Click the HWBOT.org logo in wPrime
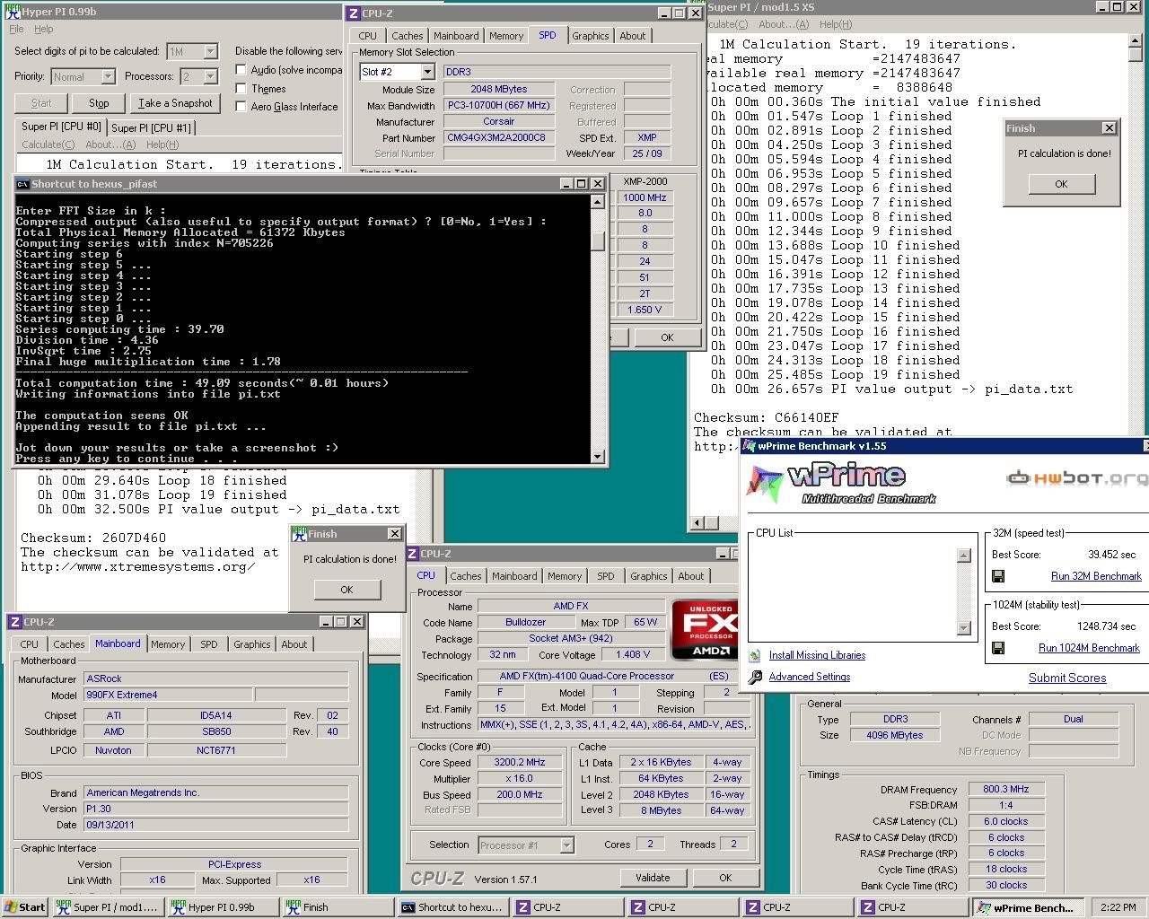 pyautogui.click(x=1076, y=478)
